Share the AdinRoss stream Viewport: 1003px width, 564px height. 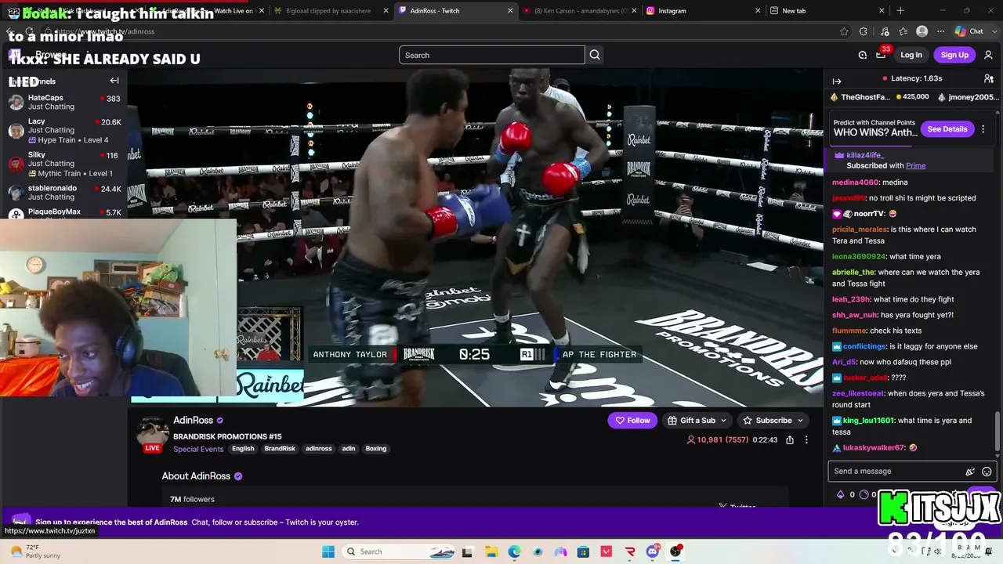pos(790,440)
